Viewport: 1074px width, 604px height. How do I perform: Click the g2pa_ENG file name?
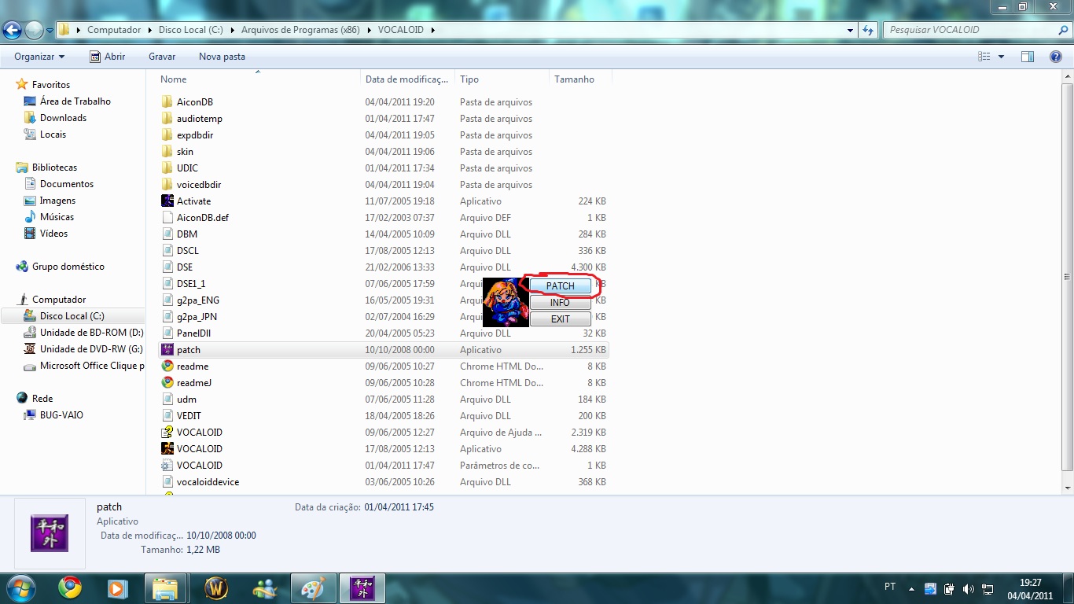pos(198,300)
